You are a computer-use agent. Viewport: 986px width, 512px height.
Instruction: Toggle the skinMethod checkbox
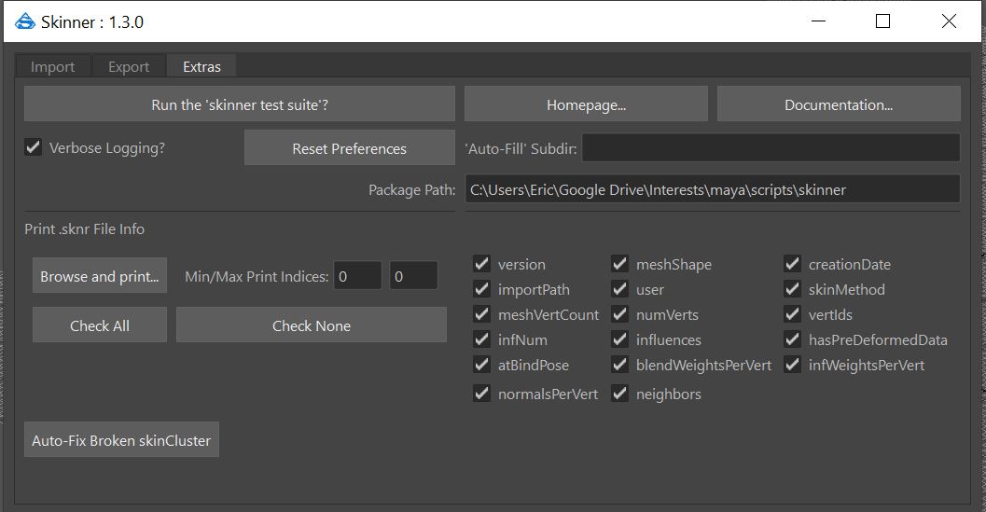(792, 289)
